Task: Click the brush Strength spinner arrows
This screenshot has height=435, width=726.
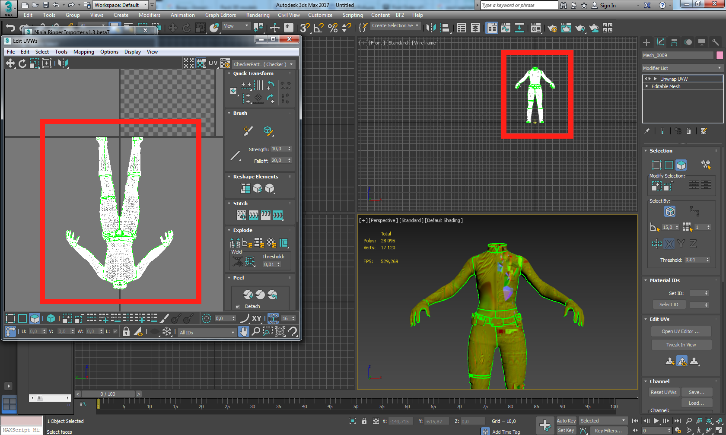Action: click(289, 149)
